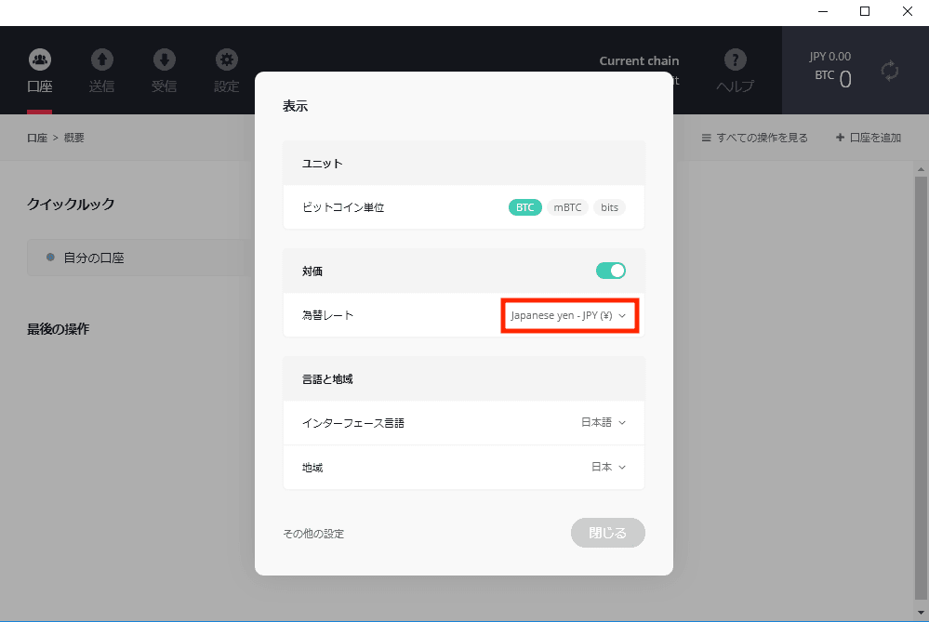The width and height of the screenshot is (929, 622).
Task: Click 口座 in the breadcrumb path
Action: (37, 138)
